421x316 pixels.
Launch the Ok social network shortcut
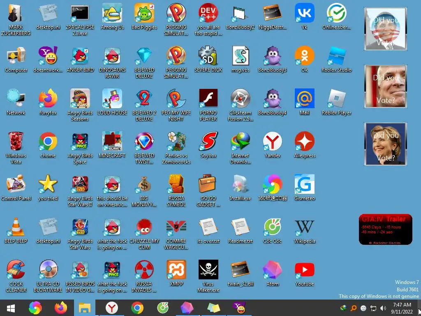coord(305,59)
